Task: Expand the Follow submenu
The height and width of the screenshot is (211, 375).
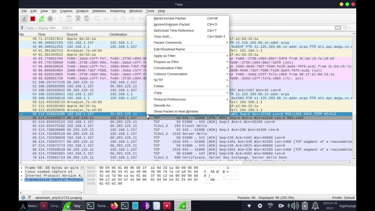Action: (188, 86)
